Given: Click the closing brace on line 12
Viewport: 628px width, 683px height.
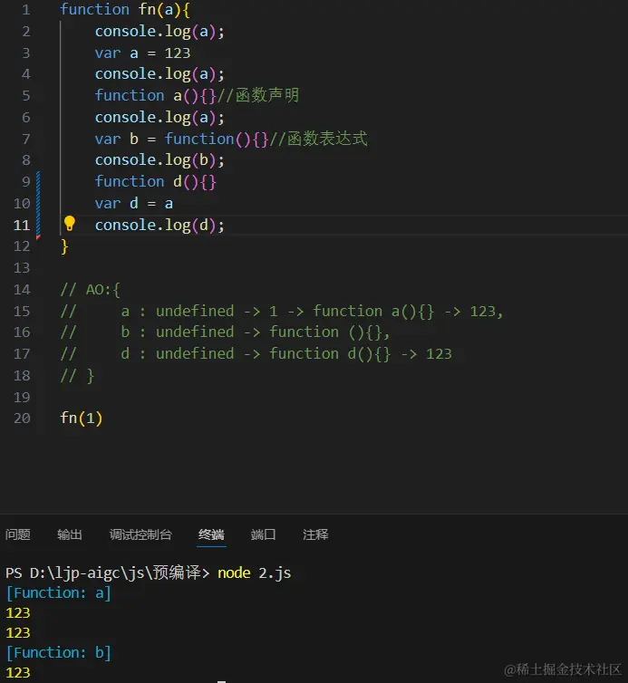Looking at the screenshot, I should (x=64, y=246).
